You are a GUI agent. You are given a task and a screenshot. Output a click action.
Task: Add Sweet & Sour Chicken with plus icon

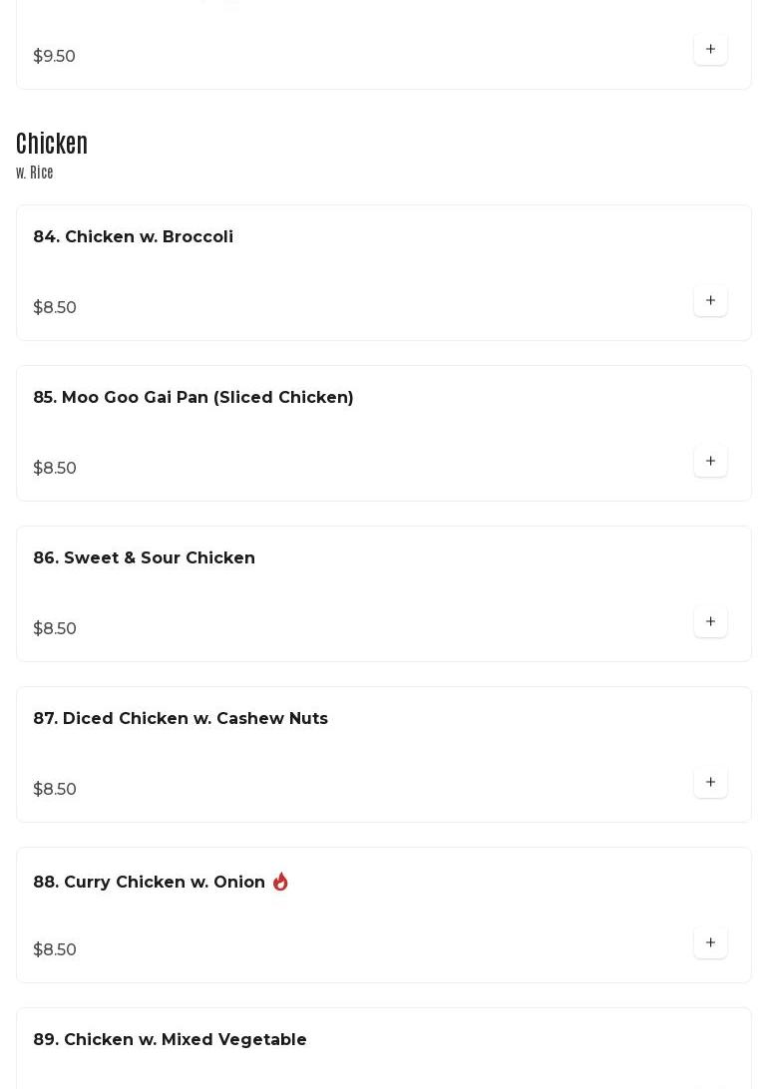pyautogui.click(x=710, y=621)
